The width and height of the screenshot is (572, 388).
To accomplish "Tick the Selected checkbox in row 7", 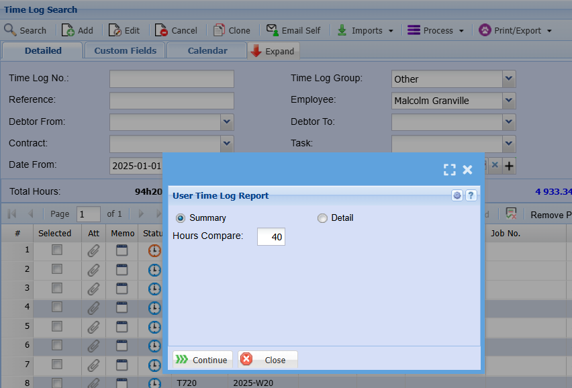I will coord(57,364).
